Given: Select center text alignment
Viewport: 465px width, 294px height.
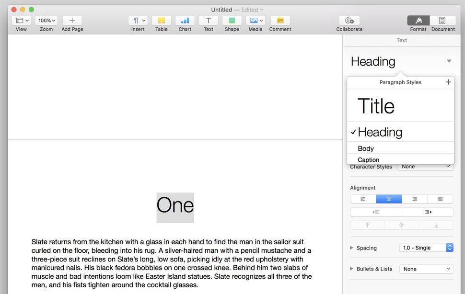Looking at the screenshot, I should coord(389,198).
